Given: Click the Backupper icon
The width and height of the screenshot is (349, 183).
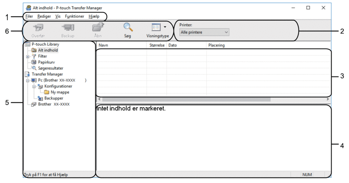Looking at the screenshot, I should pyautogui.click(x=40, y=98).
